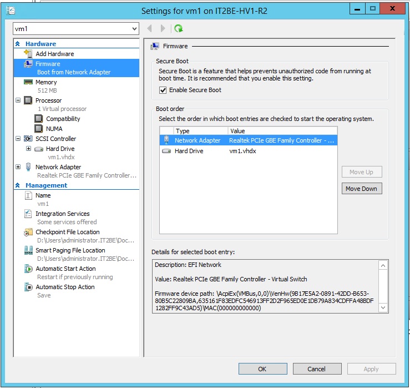This screenshot has height=389, width=410.
Task: Click the Type column header
Action: pyautogui.click(x=200, y=131)
